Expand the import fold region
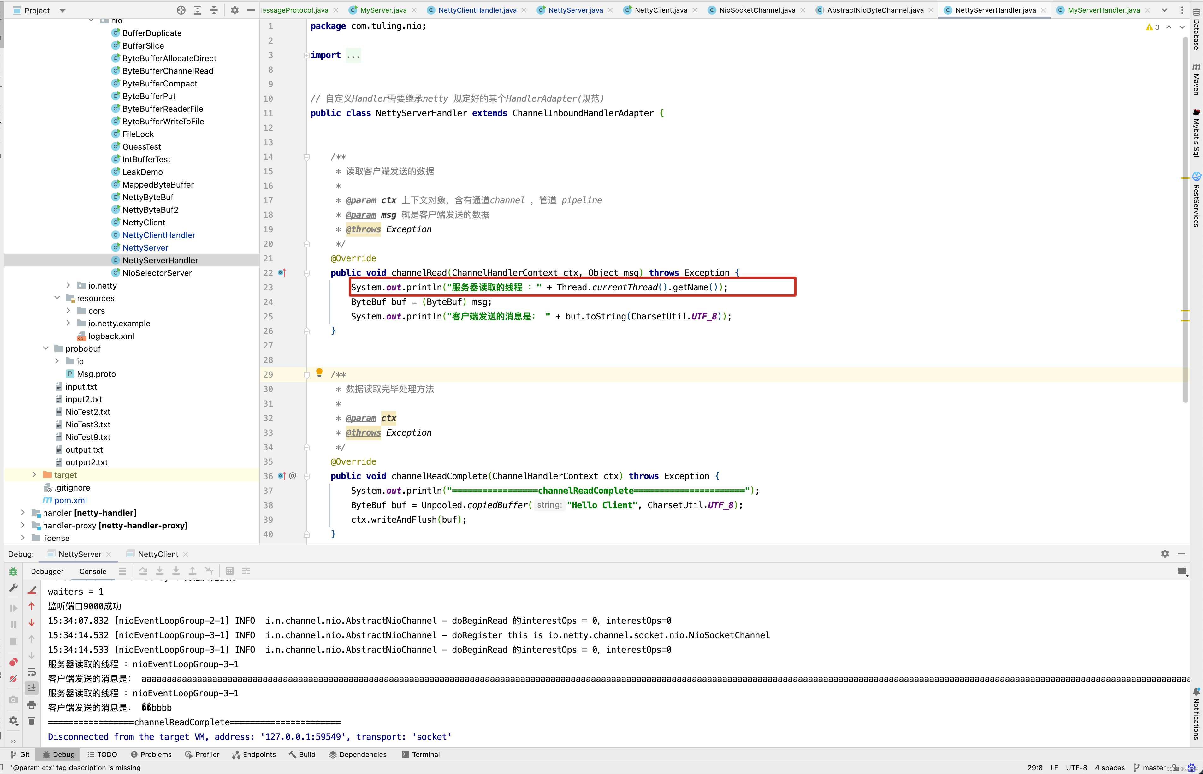This screenshot has height=774, width=1203. point(306,55)
